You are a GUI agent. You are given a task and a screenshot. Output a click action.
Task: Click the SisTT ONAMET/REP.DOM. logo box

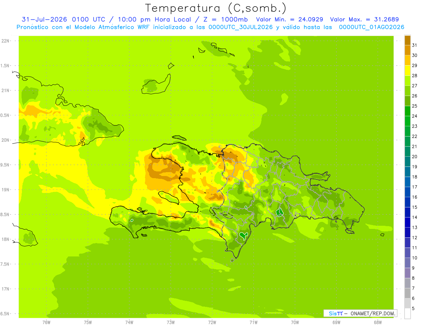(x=360, y=313)
